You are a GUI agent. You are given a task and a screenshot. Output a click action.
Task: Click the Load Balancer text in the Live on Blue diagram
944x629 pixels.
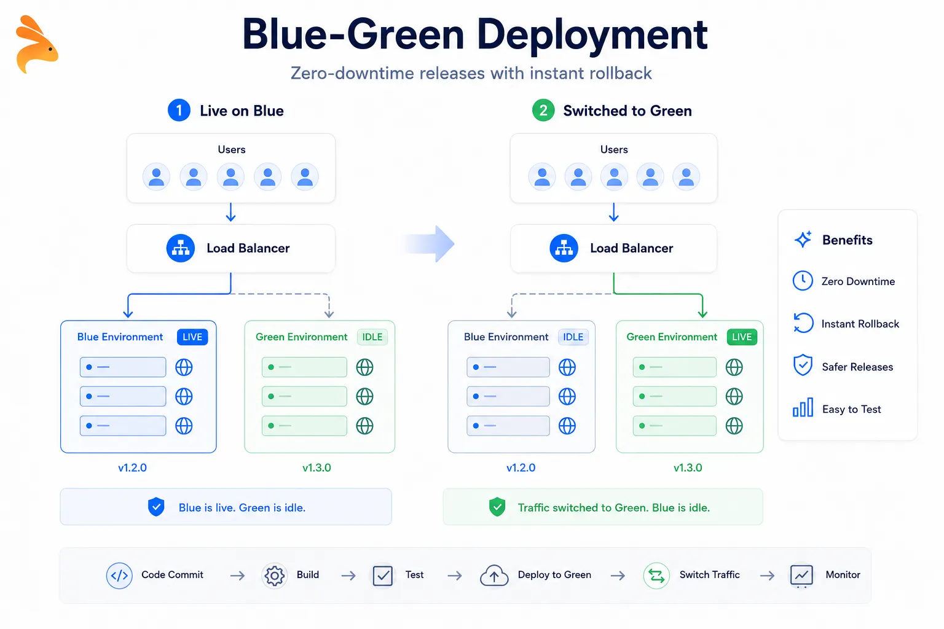(x=248, y=248)
